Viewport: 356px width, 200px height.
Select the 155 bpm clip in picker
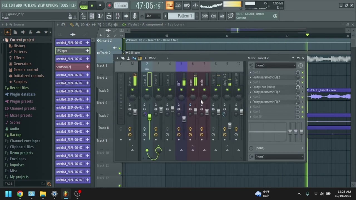pos(73,51)
